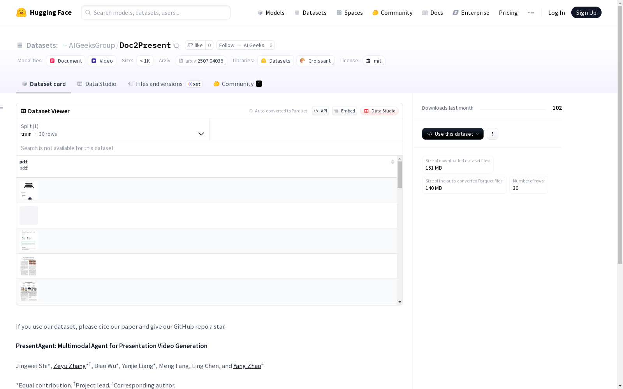The image size is (623, 389).
Task: Click the Hugging Face logo icon
Action: [21, 12]
